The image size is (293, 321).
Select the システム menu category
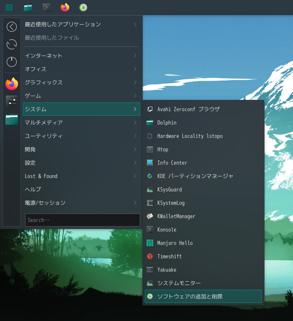click(82, 109)
